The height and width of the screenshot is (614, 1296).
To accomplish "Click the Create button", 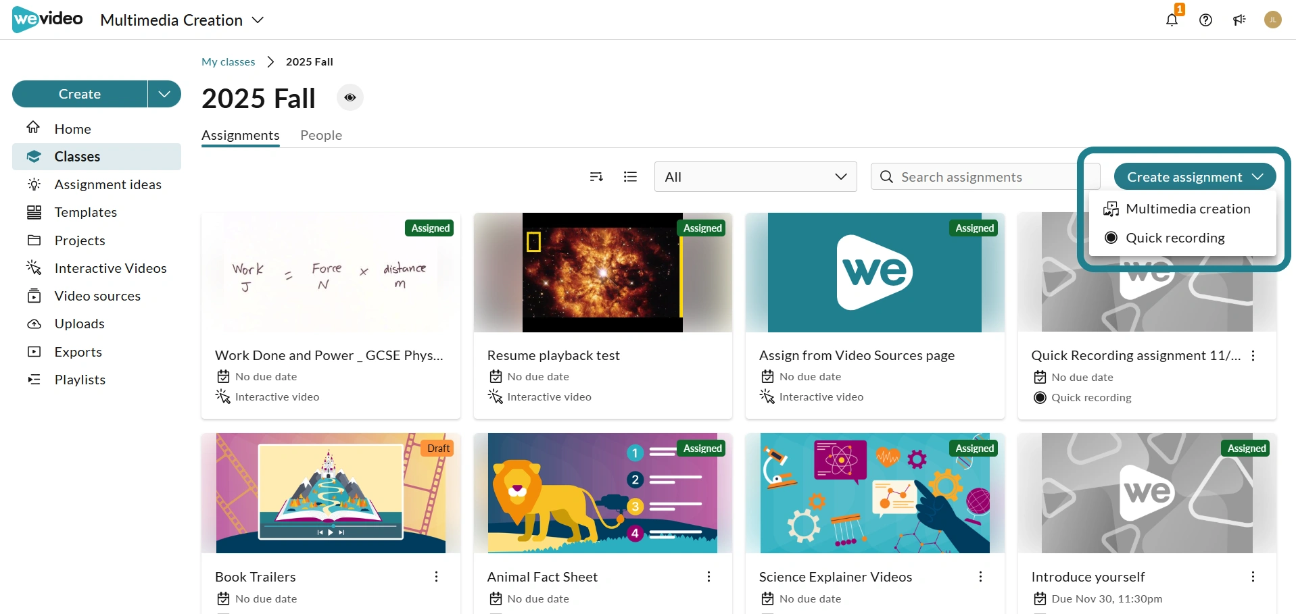I will (80, 94).
